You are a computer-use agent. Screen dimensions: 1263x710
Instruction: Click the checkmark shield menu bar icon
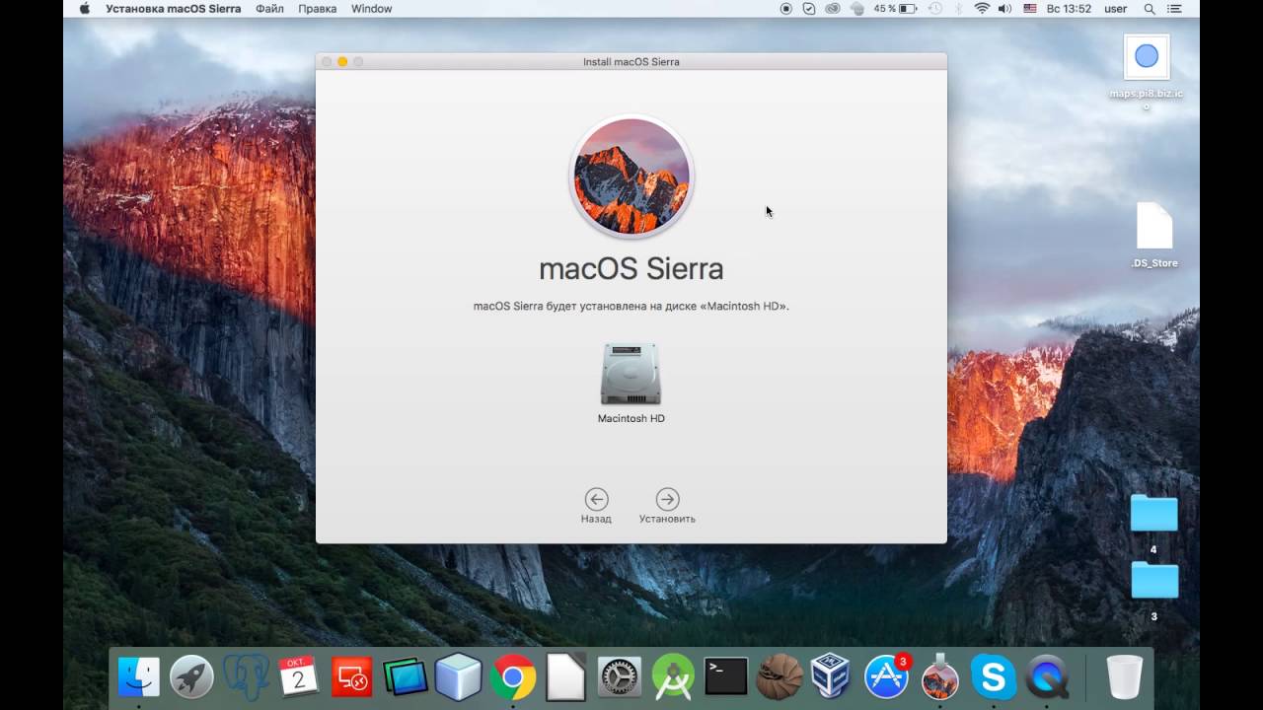click(809, 9)
